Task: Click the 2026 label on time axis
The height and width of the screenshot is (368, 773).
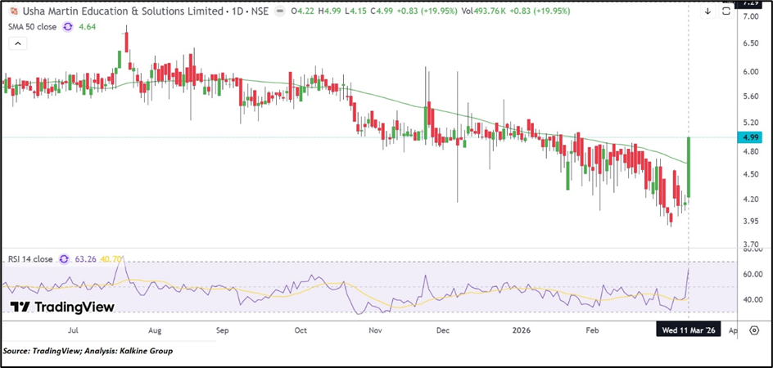Action: tap(523, 331)
